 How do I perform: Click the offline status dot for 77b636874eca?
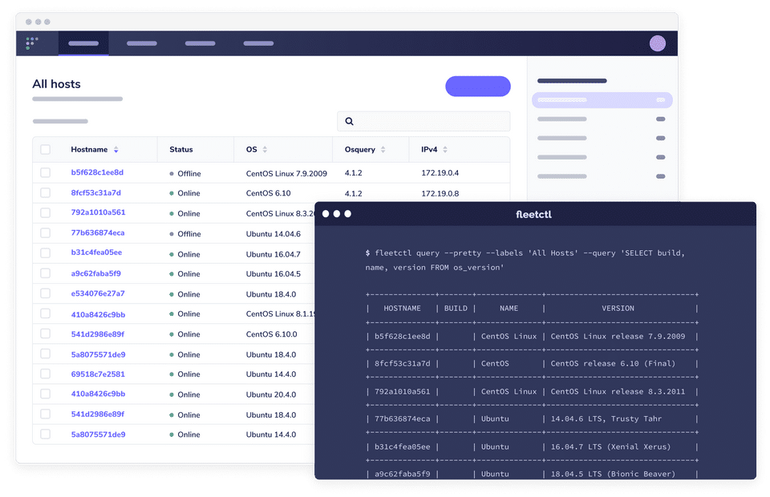172,234
